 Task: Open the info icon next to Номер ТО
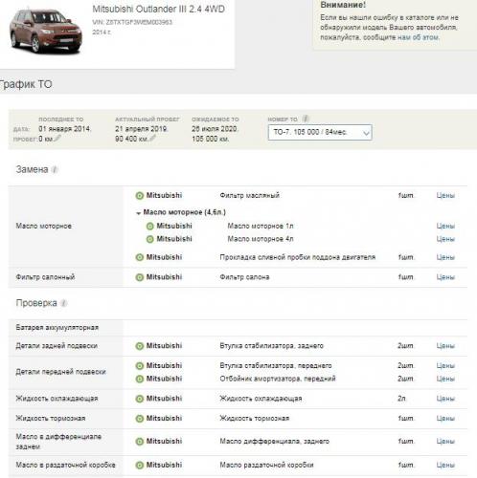pos(306,119)
